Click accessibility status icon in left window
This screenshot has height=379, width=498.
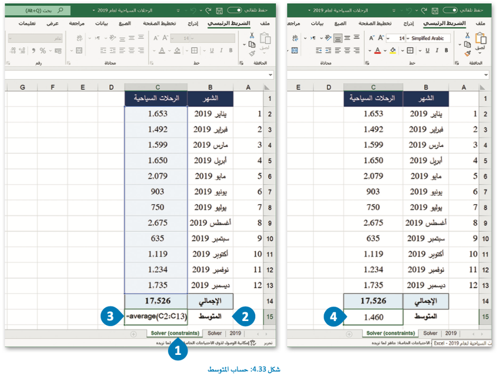[253, 343]
